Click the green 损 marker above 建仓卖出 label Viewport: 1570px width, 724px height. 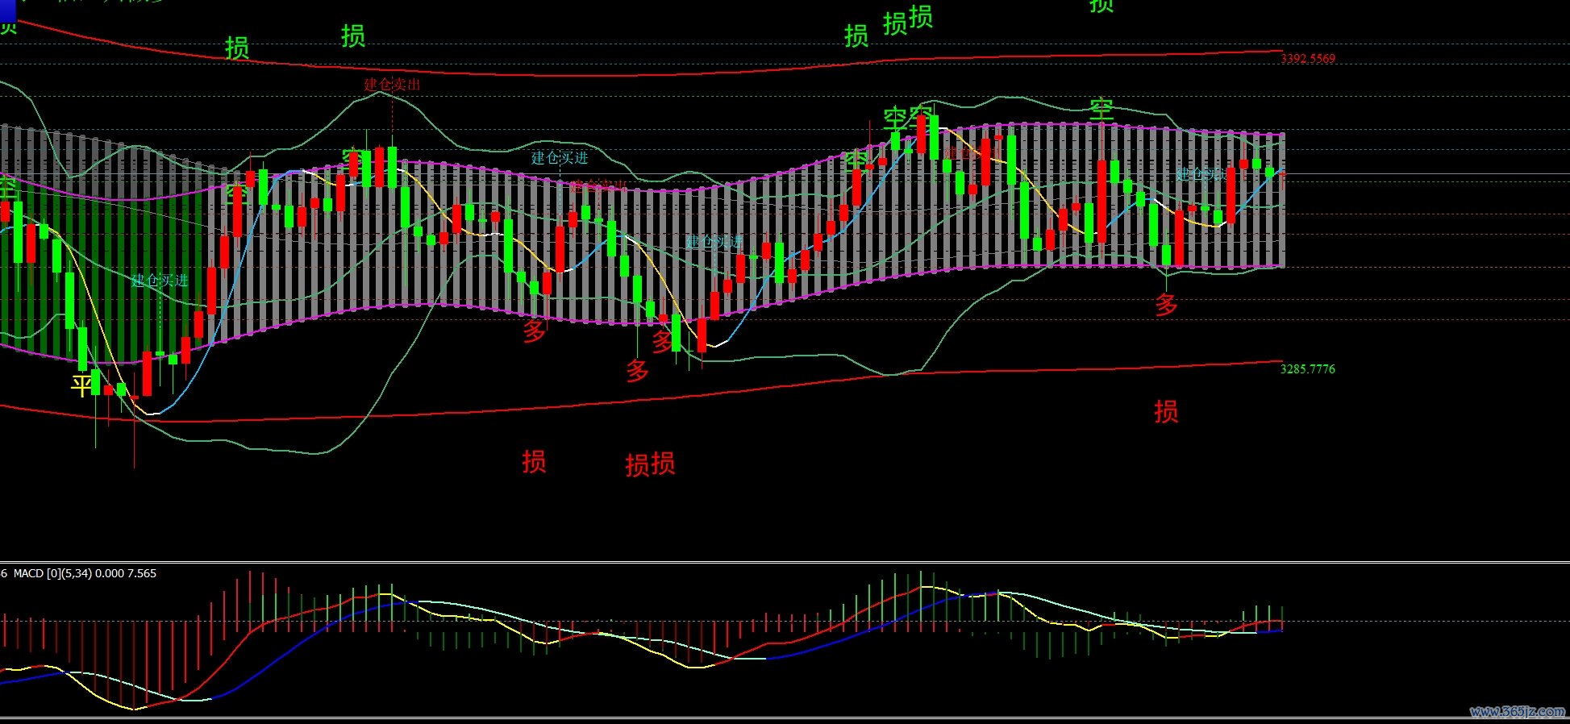[x=352, y=36]
